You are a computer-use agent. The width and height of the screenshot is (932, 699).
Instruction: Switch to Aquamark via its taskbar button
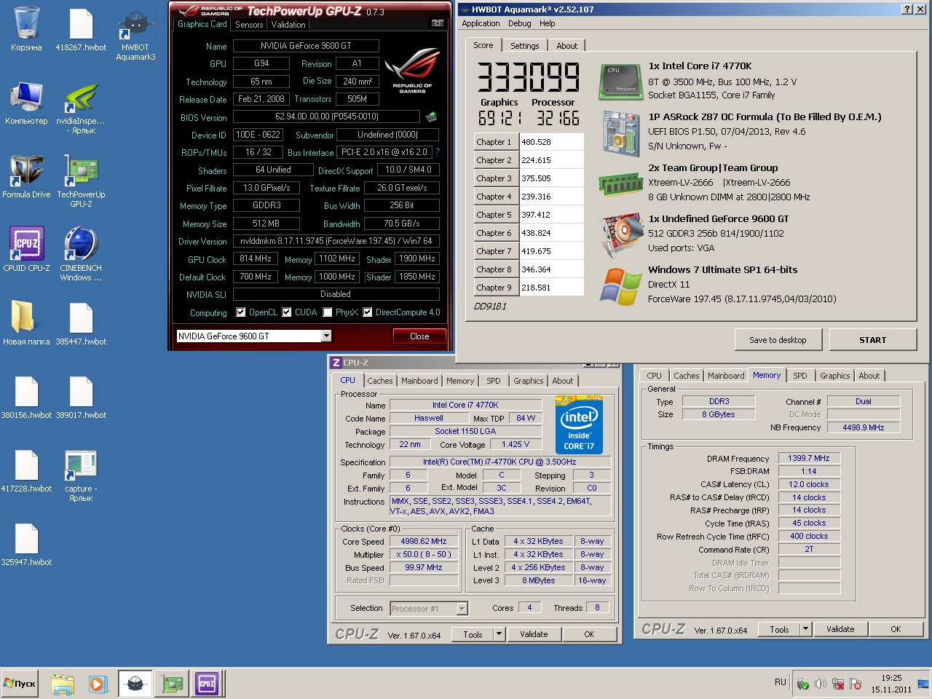135,684
